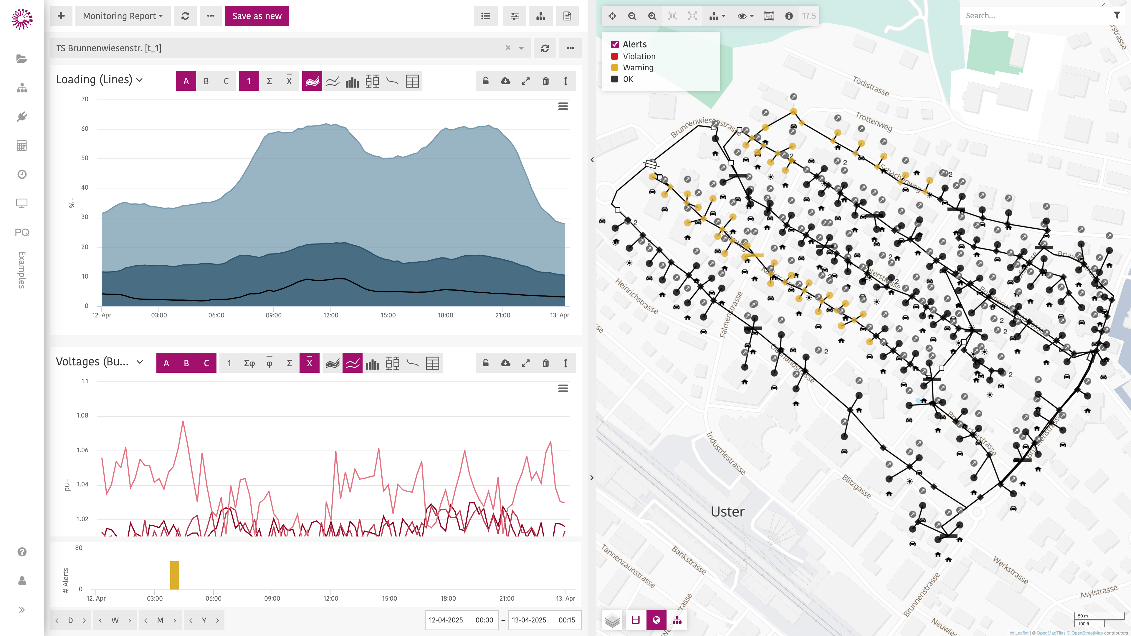The width and height of the screenshot is (1131, 636).
Task: Switch to table chart type in Loading panel
Action: 412,81
